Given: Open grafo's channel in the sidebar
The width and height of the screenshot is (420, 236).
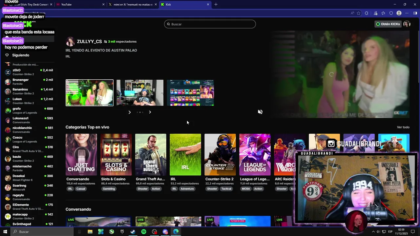Looking at the screenshot, I should pos(29,110).
